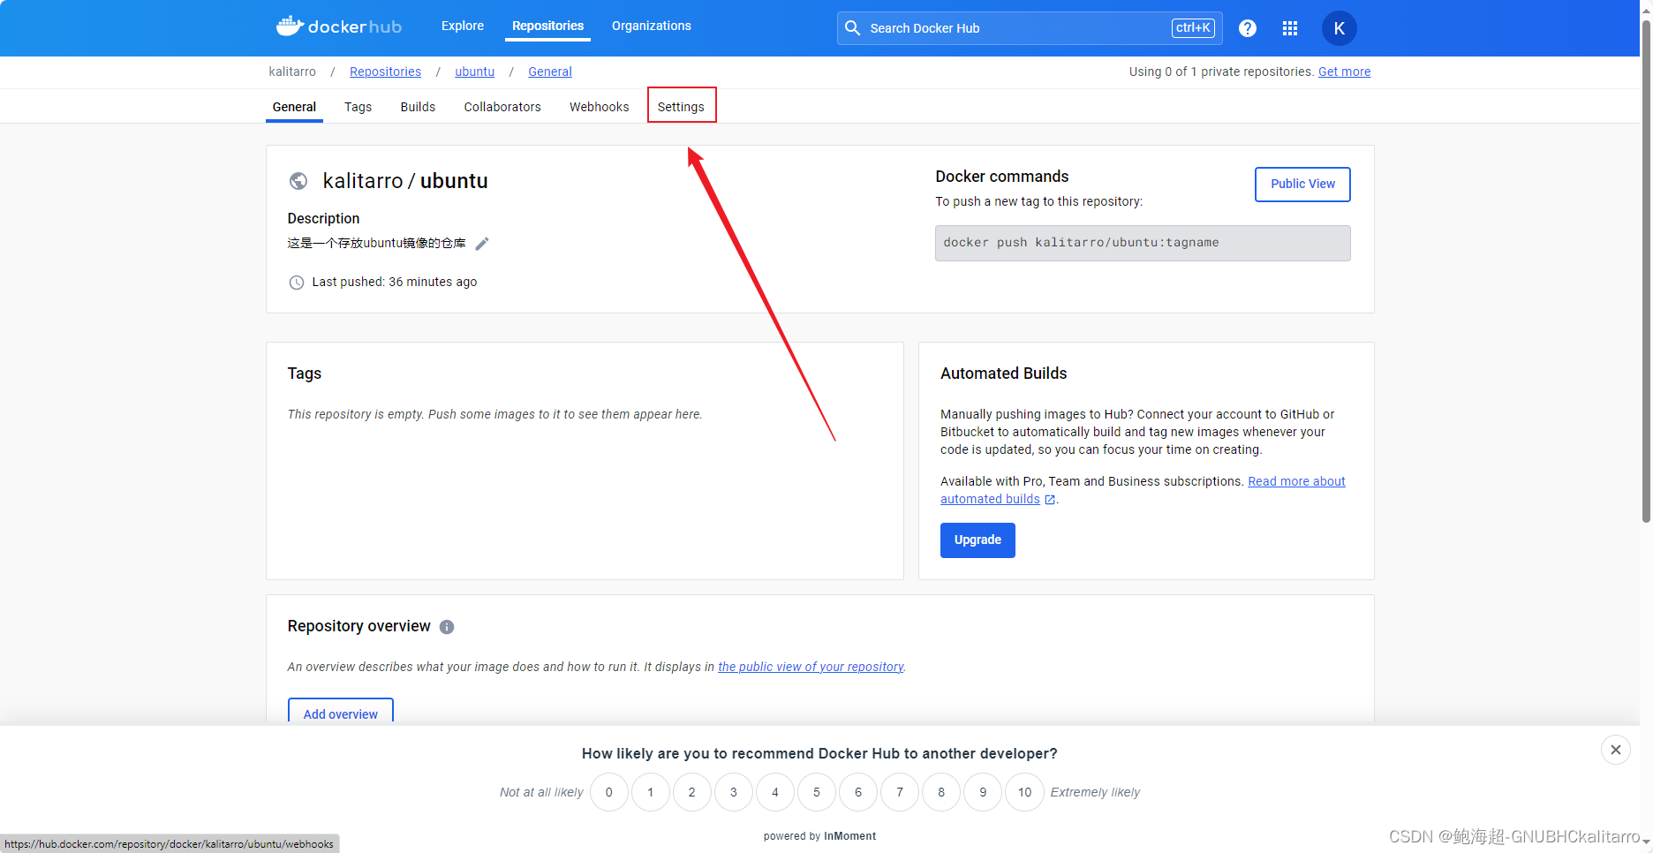1653x853 pixels.
Task: Click the info icon next to Repository overview
Action: (x=447, y=627)
